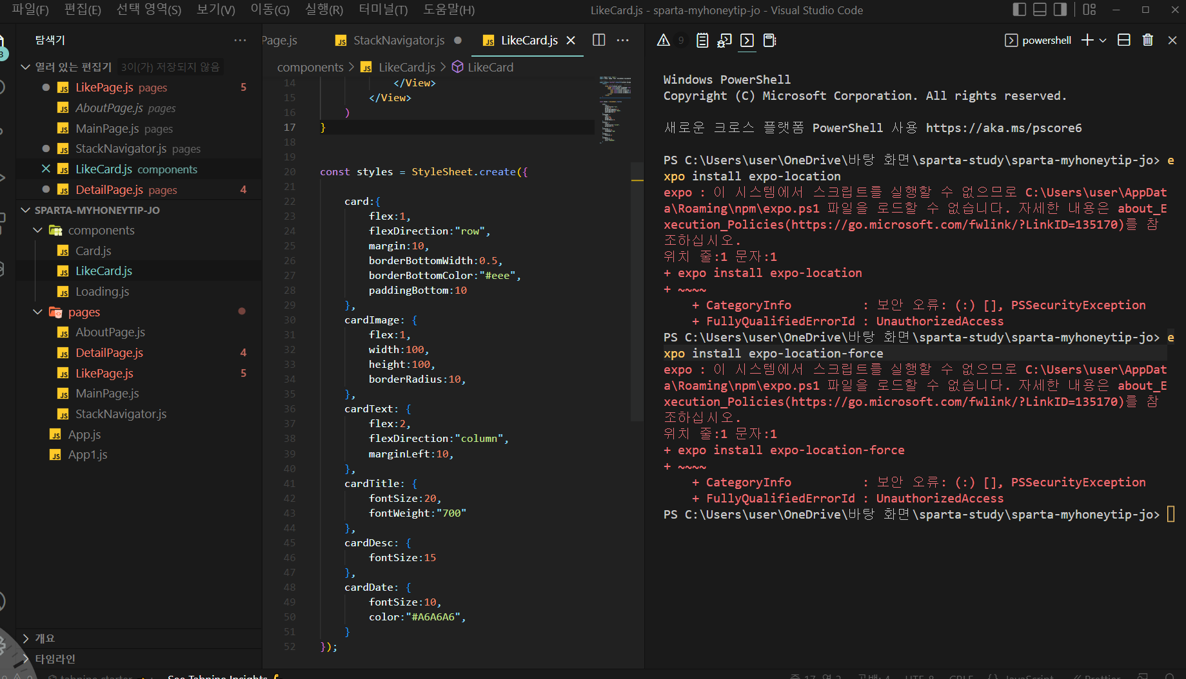Collapse the components folder
This screenshot has width=1186, height=679.
(37, 230)
